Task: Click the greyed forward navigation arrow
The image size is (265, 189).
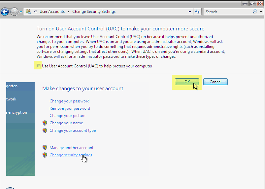Action: coord(15,12)
